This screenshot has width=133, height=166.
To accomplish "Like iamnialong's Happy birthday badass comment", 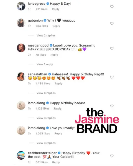I will pos(112,106).
